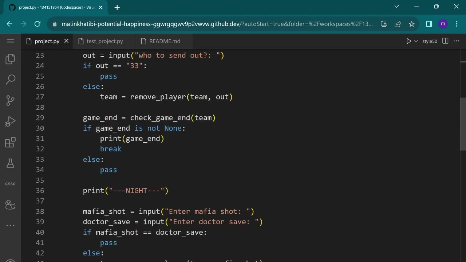Bookmark this page with the star
The image size is (466, 262).
click(411, 24)
